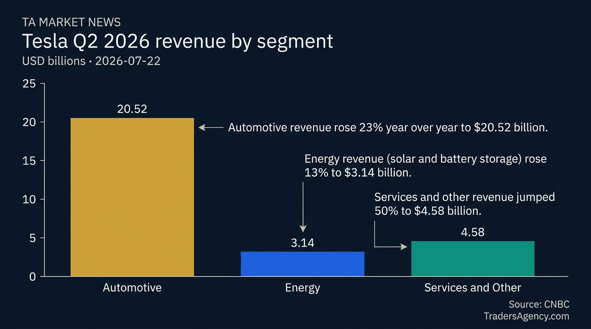
Task: Click the TA MARKET NEWS header
Action: click(x=71, y=22)
